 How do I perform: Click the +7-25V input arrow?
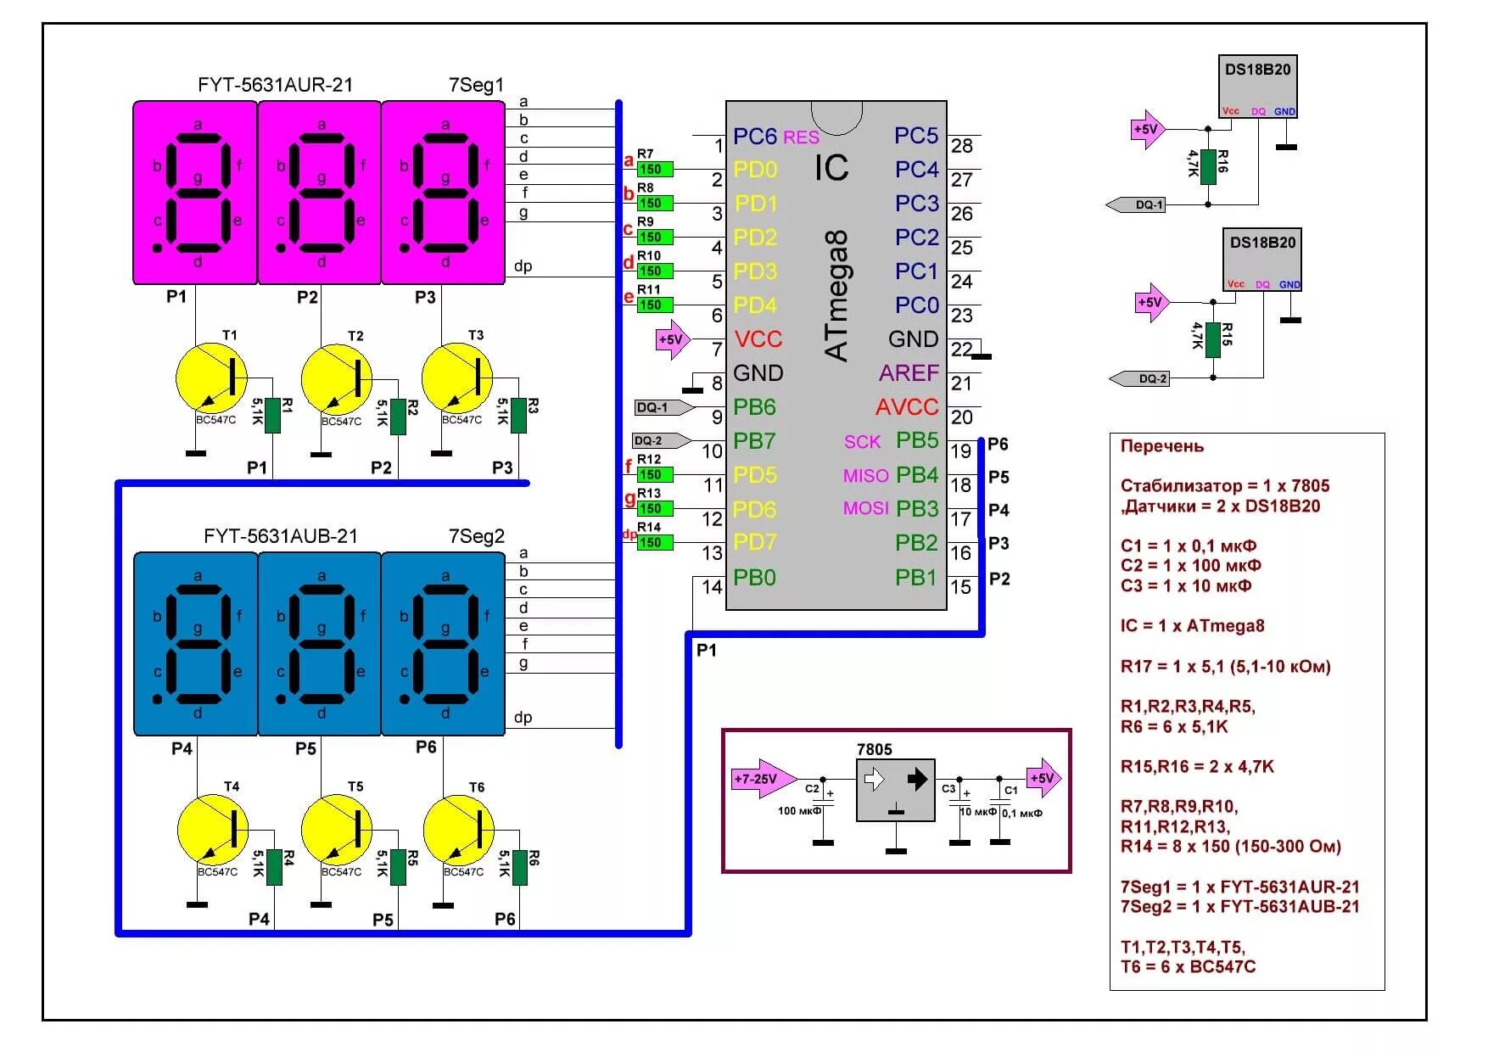pyautogui.click(x=764, y=779)
